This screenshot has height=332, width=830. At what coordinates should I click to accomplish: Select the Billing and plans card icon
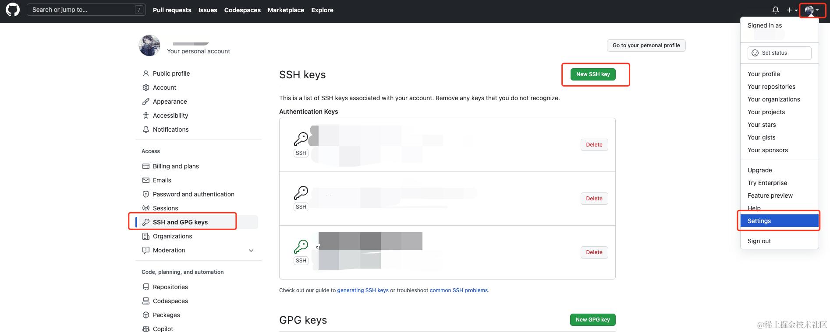click(146, 166)
